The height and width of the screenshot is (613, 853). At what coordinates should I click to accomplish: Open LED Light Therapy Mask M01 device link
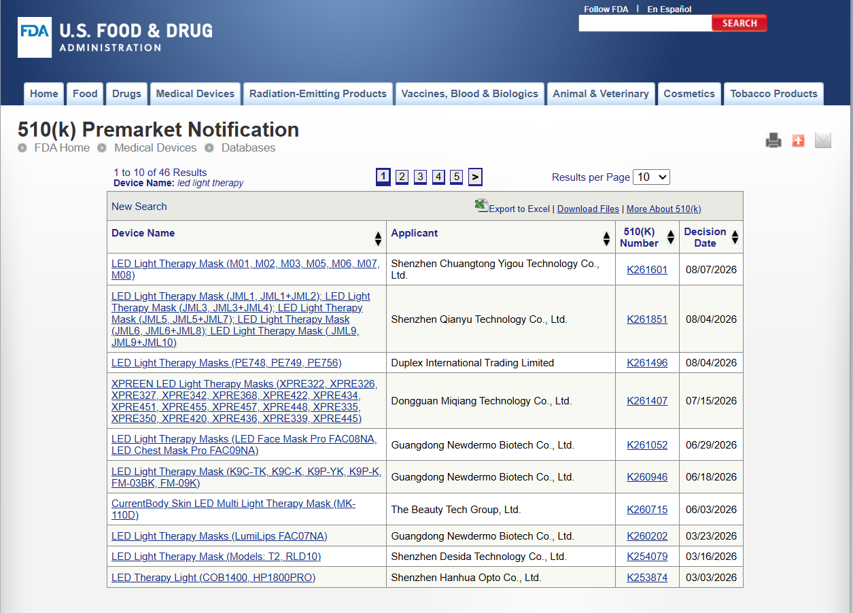coord(245,270)
